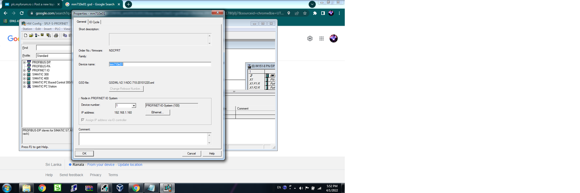
Task: Expand the PROFINET IO tree node
Action: [24, 70]
